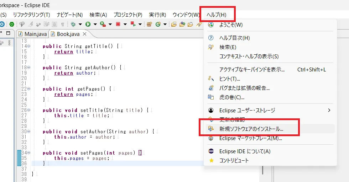
Task: Choose 検索(E) in the Help menu
Action: [270, 47]
